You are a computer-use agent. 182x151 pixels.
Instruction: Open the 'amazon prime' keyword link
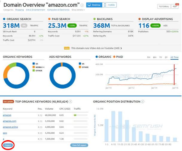10,127
